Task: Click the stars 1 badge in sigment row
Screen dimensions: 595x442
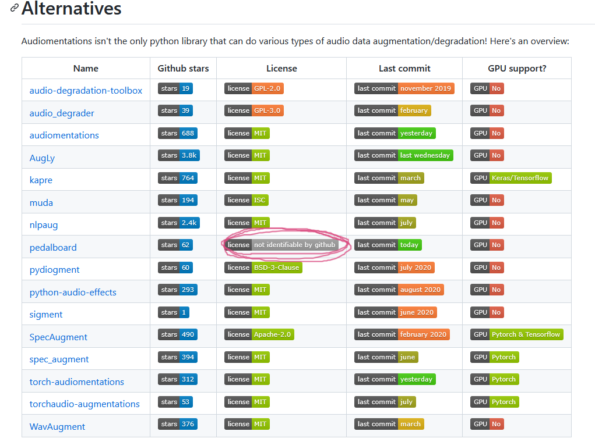Action: (x=174, y=312)
